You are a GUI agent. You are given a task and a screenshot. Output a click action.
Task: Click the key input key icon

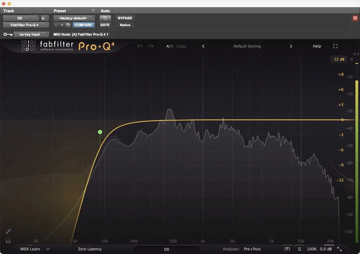[8, 34]
